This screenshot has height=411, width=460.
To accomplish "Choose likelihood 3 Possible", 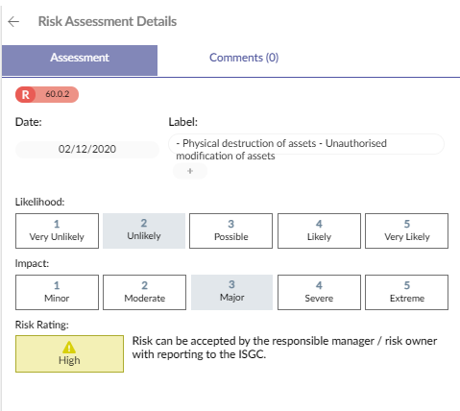I will pyautogui.click(x=230, y=230).
